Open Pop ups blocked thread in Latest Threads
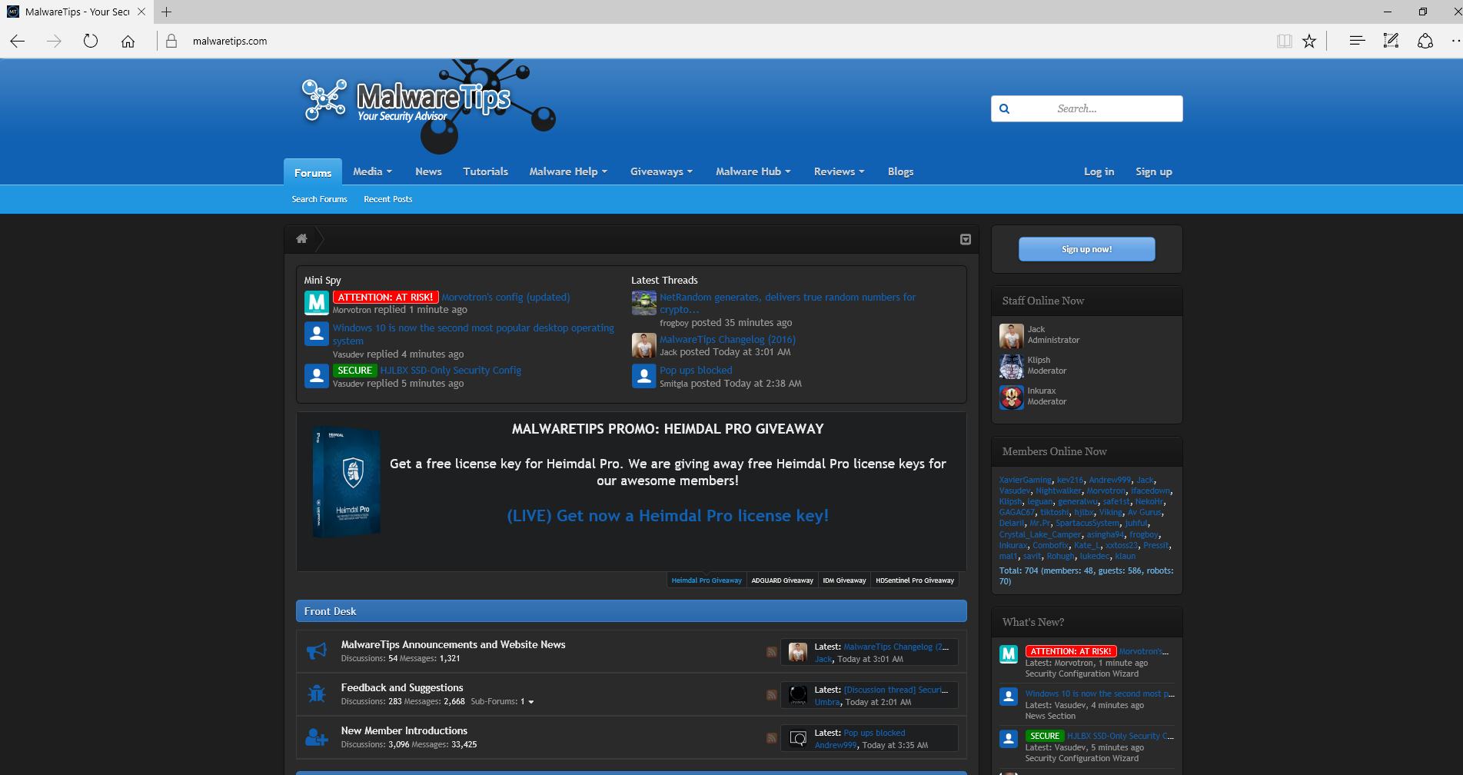Image resolution: width=1463 pixels, height=775 pixels. [x=696, y=370]
